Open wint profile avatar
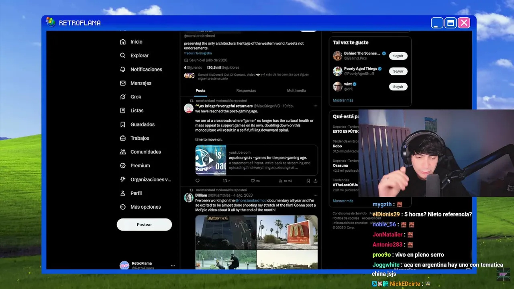 337,86
